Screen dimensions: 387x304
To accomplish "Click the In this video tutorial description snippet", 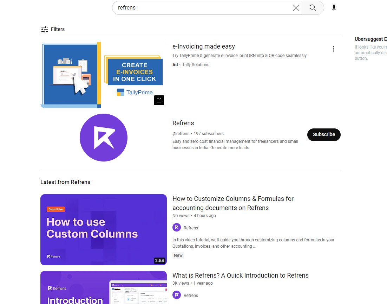I will 254,243.
